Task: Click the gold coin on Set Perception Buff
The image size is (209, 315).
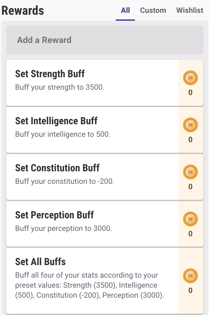Action: (190, 219)
